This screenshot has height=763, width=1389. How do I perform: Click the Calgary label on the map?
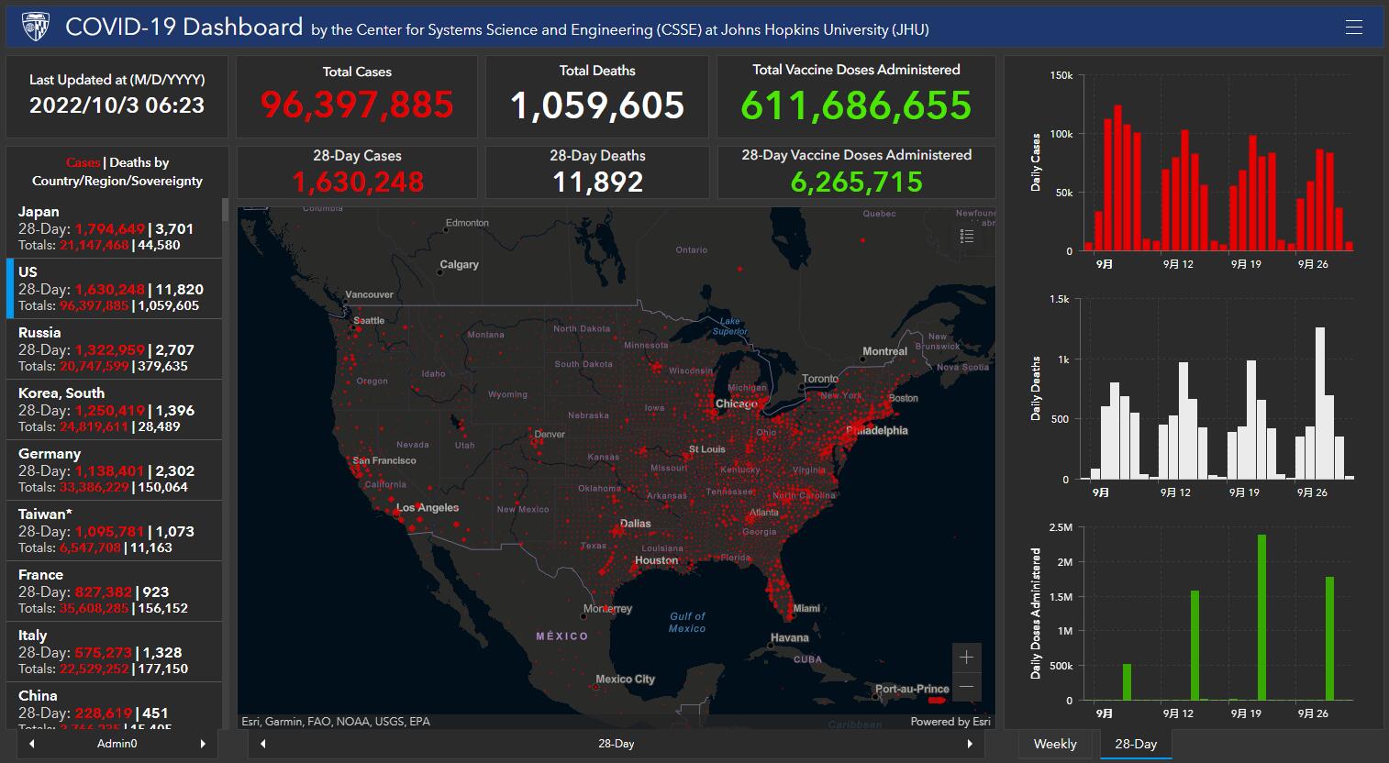[x=459, y=265]
